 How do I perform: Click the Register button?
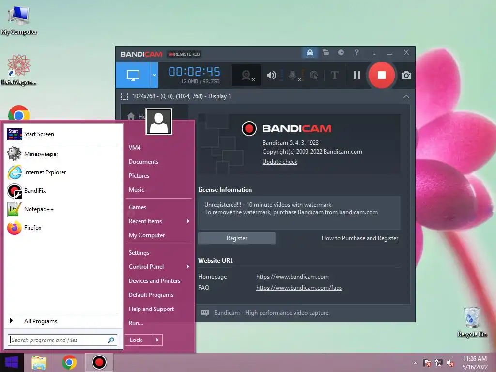point(236,238)
